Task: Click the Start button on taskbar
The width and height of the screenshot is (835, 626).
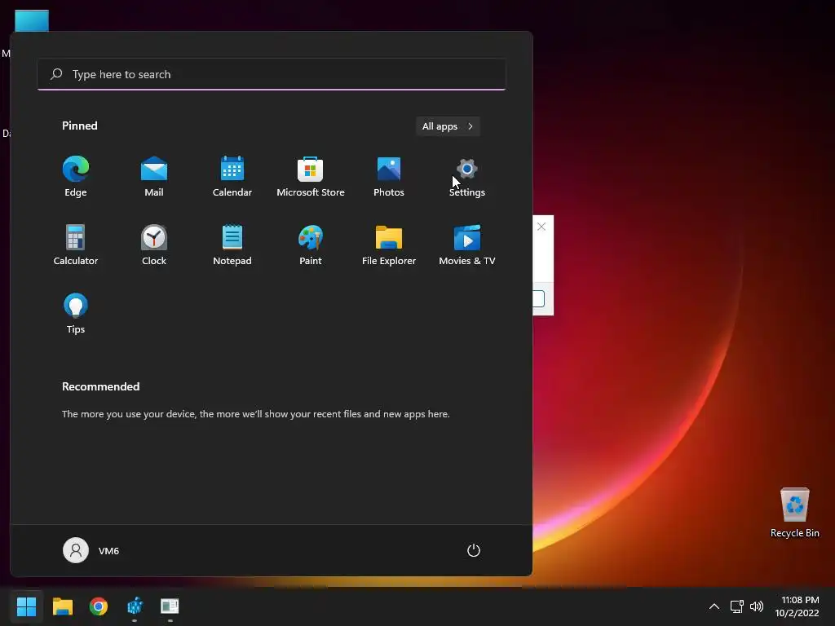Action: 26,606
